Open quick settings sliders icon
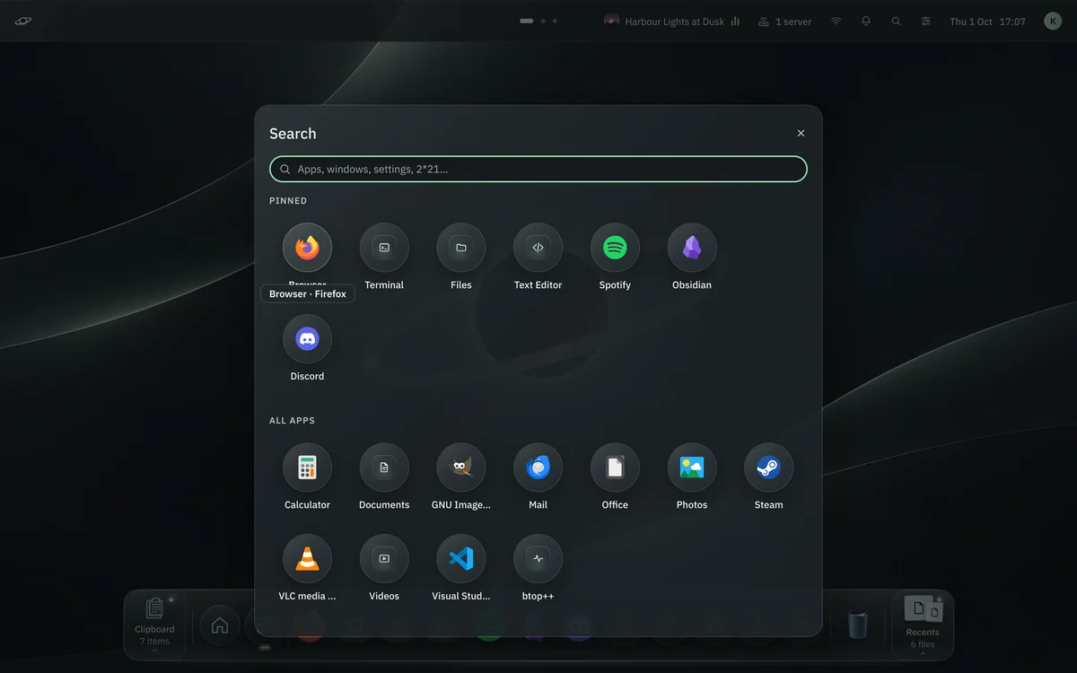This screenshot has height=673, width=1077. (x=925, y=21)
